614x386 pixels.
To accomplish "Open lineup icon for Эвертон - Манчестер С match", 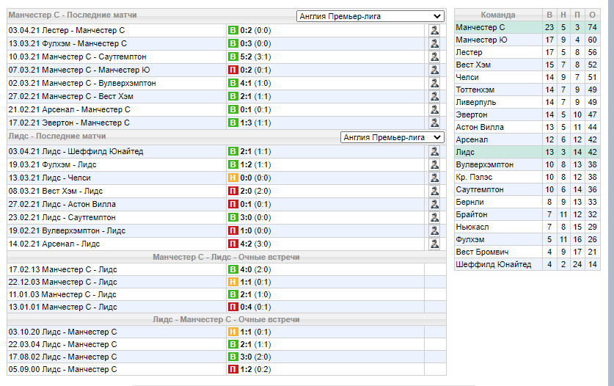I will coord(434,123).
